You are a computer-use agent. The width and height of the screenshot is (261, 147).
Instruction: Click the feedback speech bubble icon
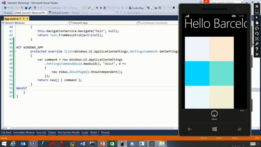tap(201, 2)
